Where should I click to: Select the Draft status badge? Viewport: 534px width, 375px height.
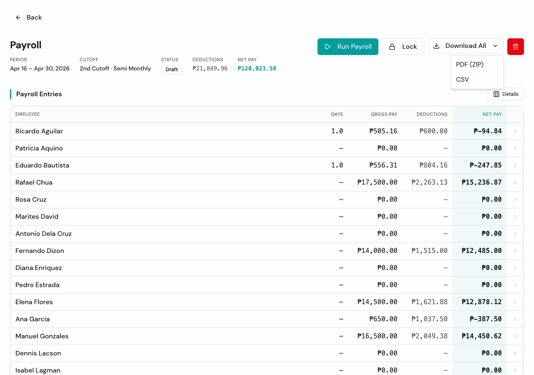171,70
